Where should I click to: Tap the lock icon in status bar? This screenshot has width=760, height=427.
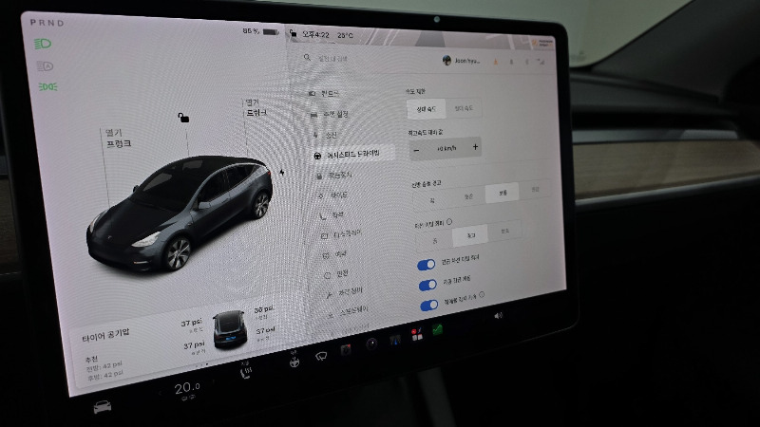[293, 33]
